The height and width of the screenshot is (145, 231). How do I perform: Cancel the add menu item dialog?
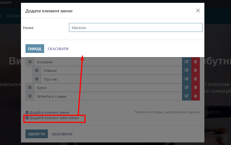[58, 49]
